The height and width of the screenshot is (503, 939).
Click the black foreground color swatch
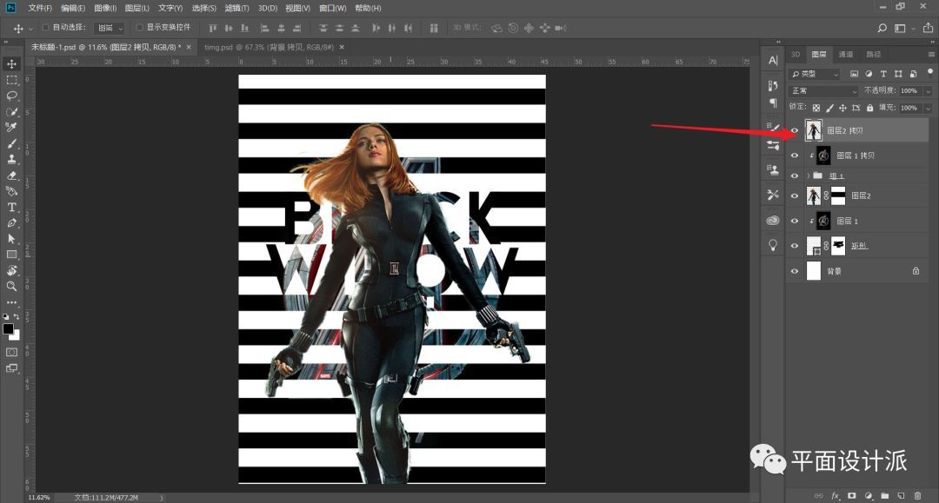tap(8, 329)
